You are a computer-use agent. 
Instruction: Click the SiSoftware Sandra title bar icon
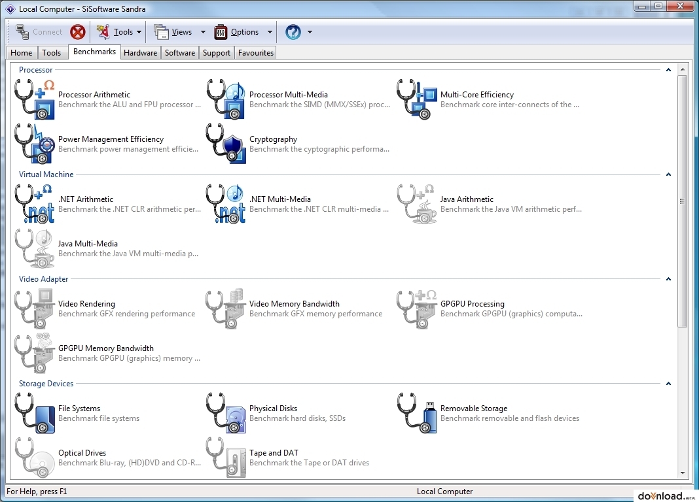[x=10, y=9]
